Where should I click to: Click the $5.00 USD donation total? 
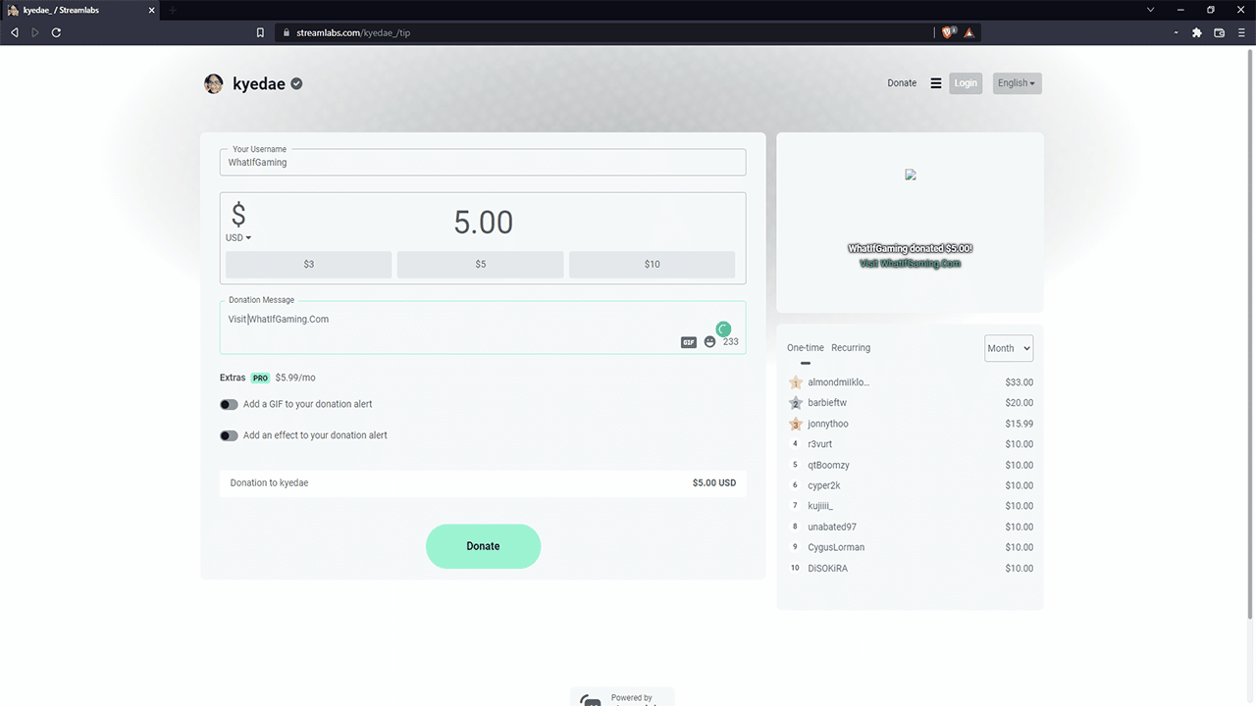pyautogui.click(x=714, y=482)
